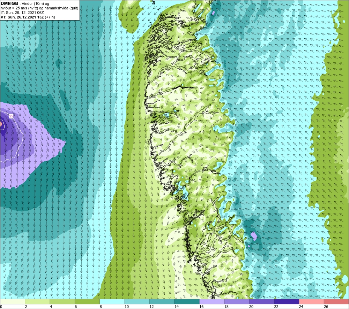Click the 4–6 m/s green legend swatch
This screenshot has width=349, height=309.
tap(62, 302)
